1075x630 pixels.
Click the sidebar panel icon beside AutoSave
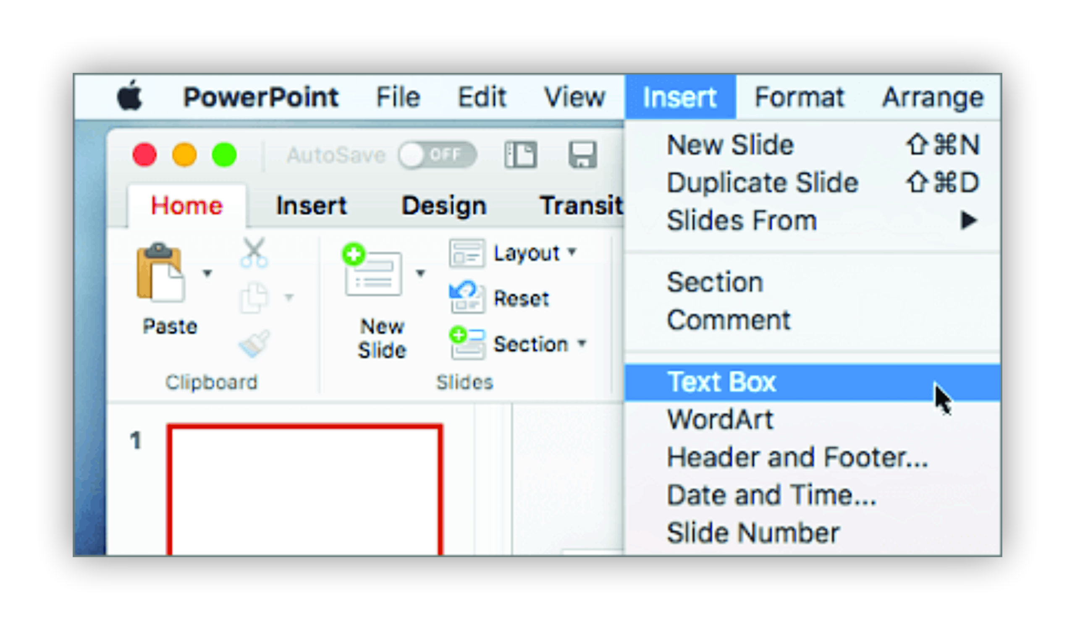[520, 154]
